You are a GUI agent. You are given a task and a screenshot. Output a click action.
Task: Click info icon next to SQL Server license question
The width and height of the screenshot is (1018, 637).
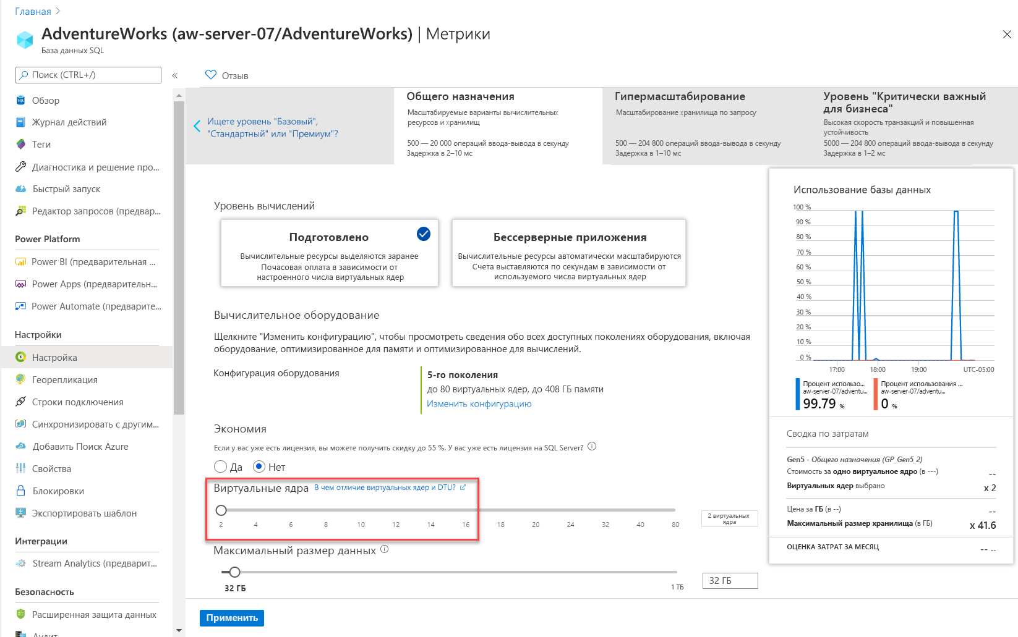592,447
